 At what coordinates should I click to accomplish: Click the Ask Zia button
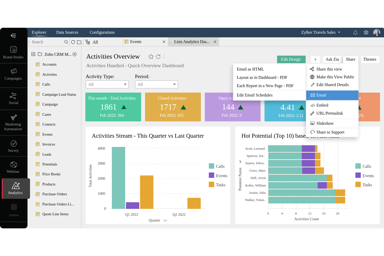coord(332,59)
